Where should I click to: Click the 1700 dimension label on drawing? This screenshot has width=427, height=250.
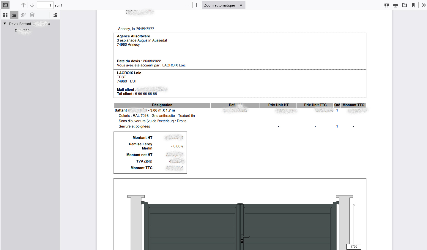pos(354,246)
